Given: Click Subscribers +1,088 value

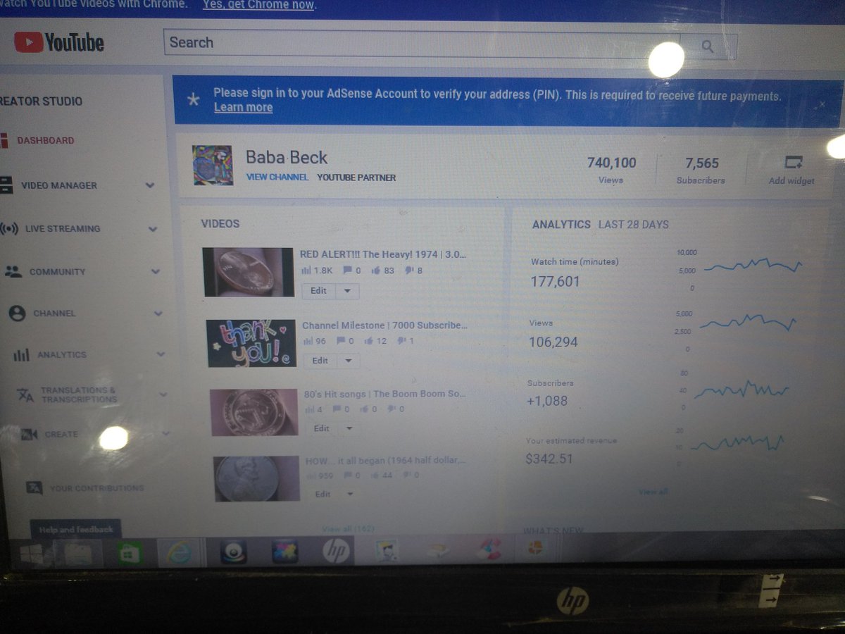Looking at the screenshot, I should (546, 401).
